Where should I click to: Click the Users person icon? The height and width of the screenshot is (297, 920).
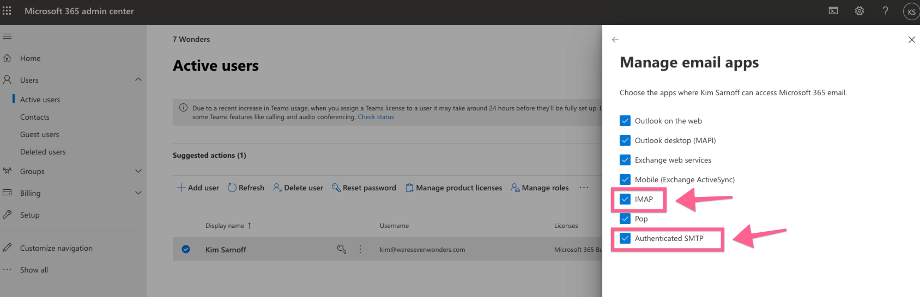(x=7, y=79)
